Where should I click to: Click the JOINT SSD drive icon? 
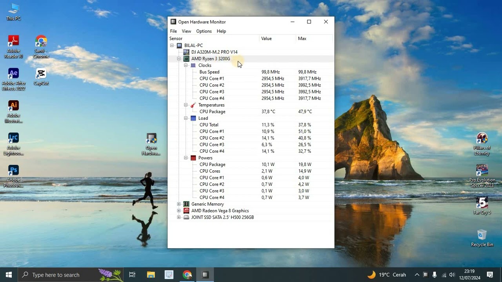(x=186, y=217)
